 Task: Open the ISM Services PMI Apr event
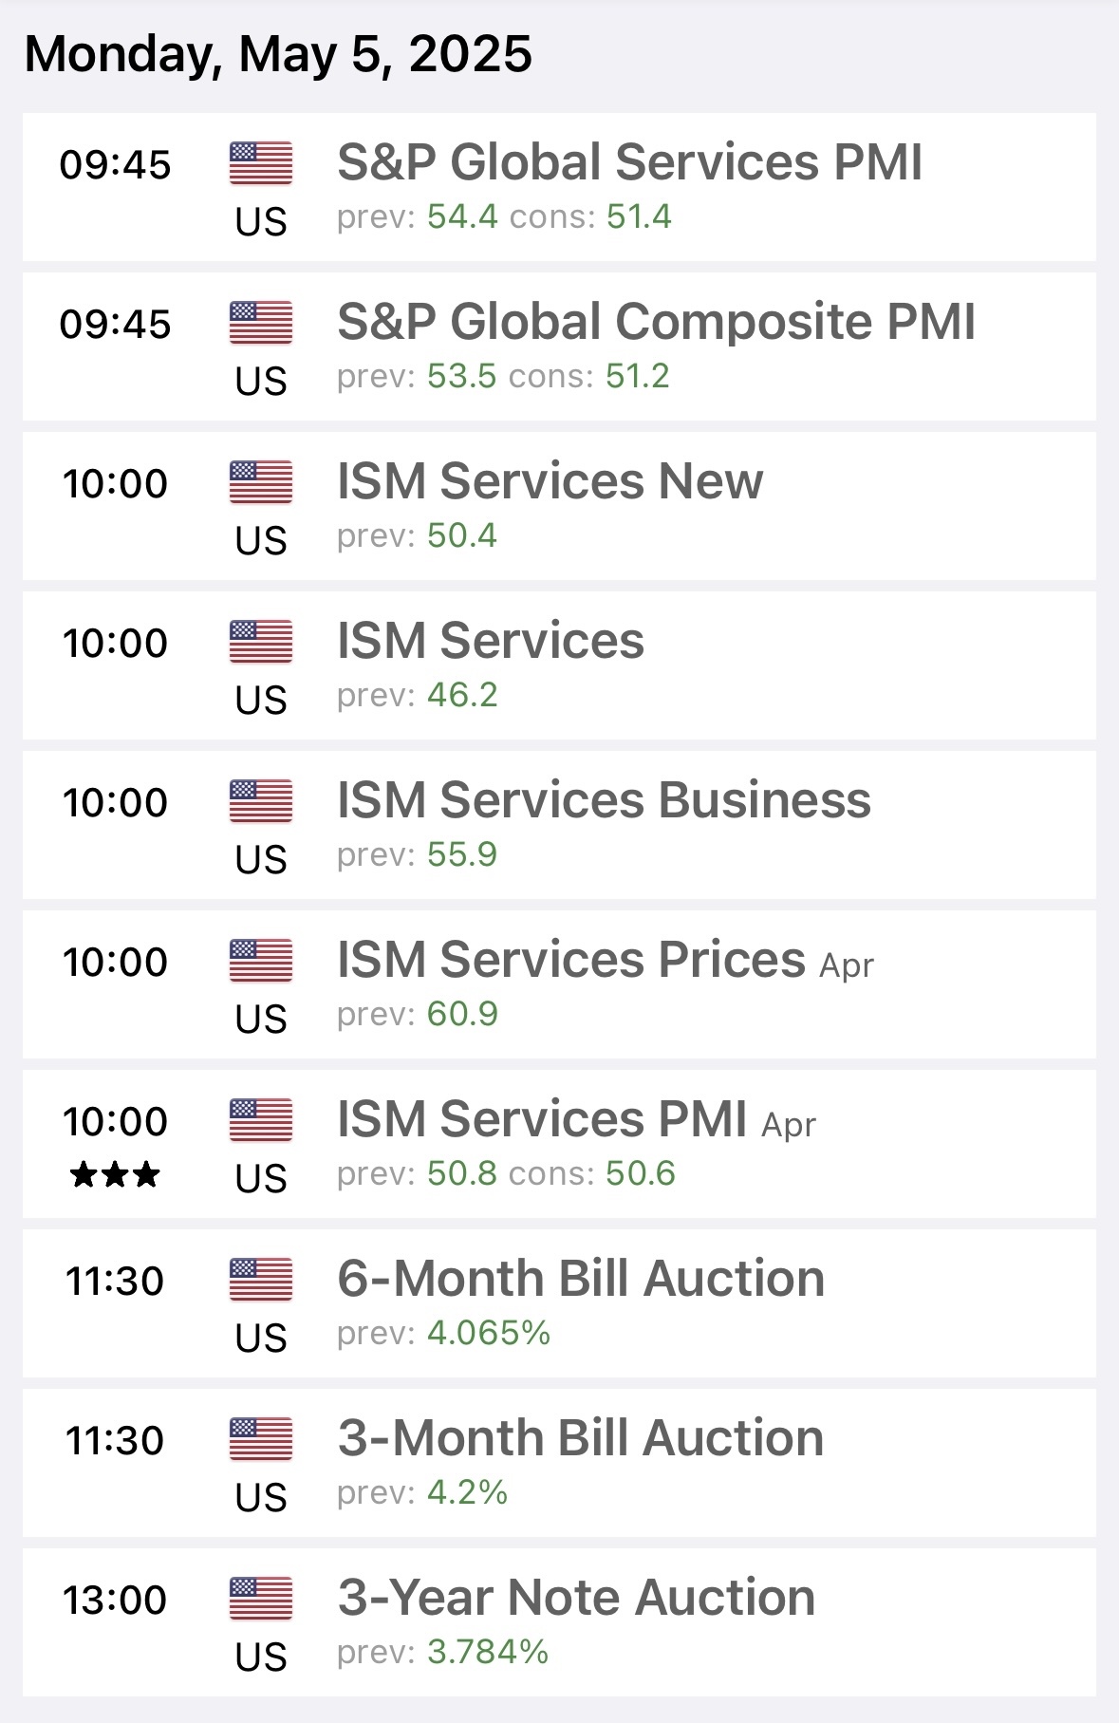tap(576, 1119)
